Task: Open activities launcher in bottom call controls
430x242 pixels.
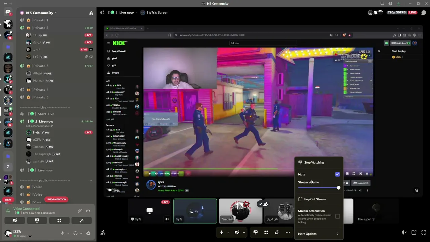Action: point(266,232)
